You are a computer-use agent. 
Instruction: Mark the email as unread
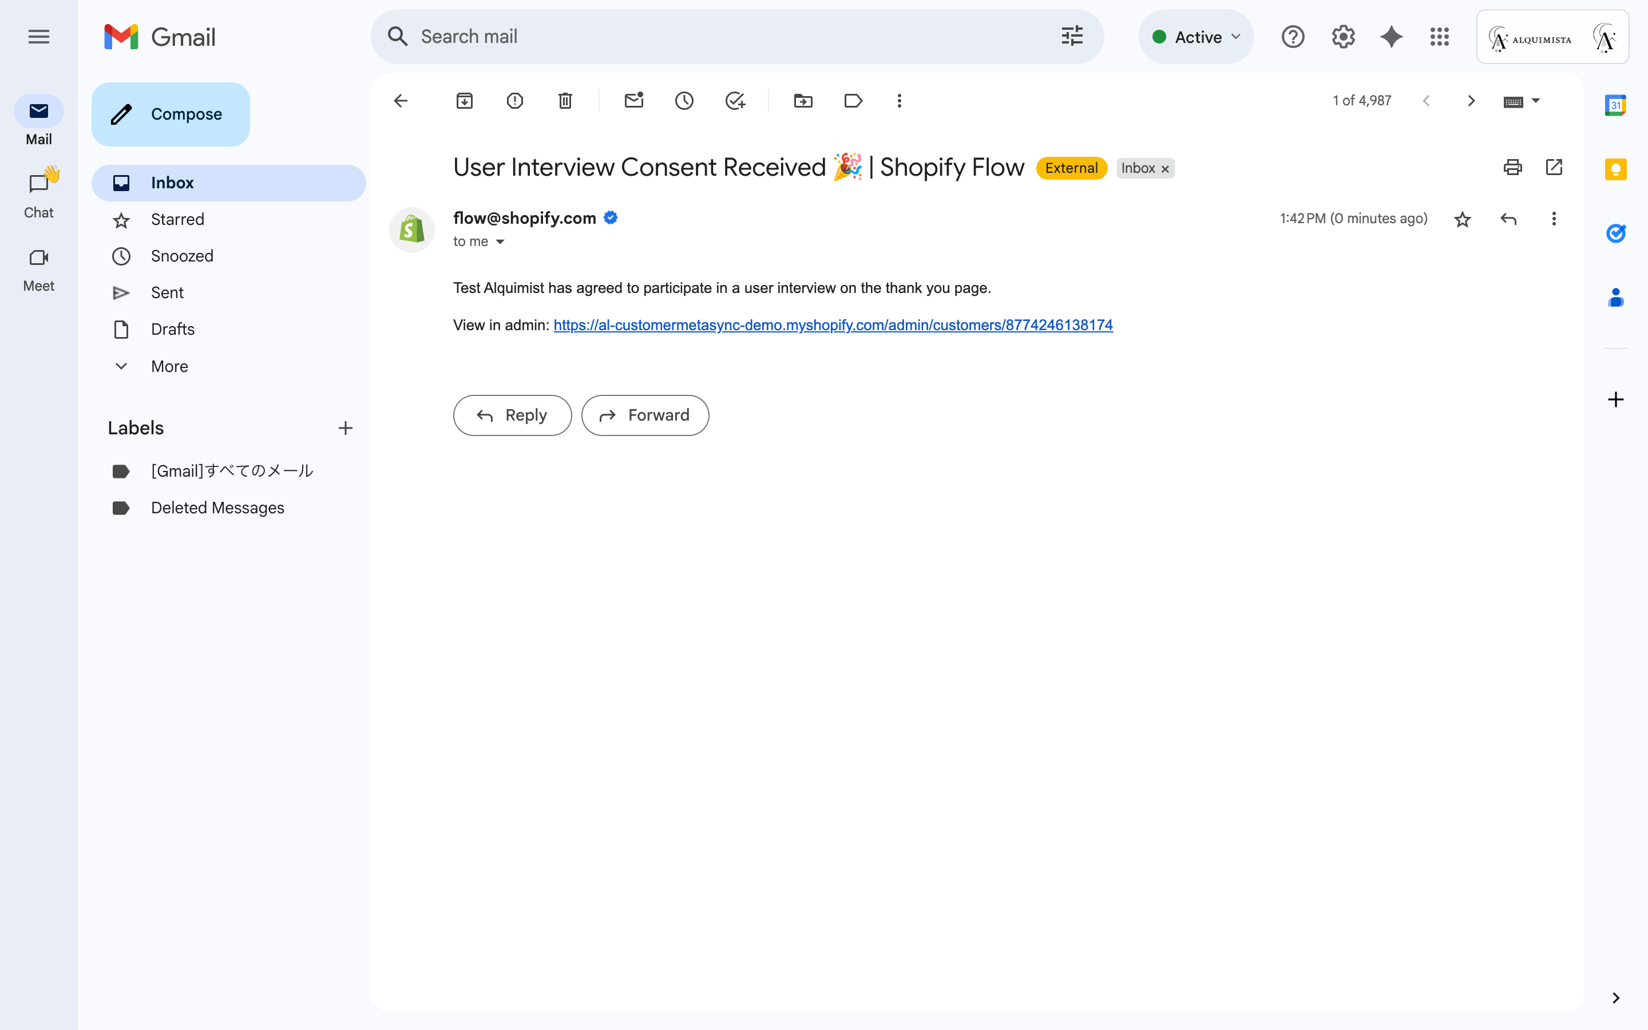coord(634,101)
